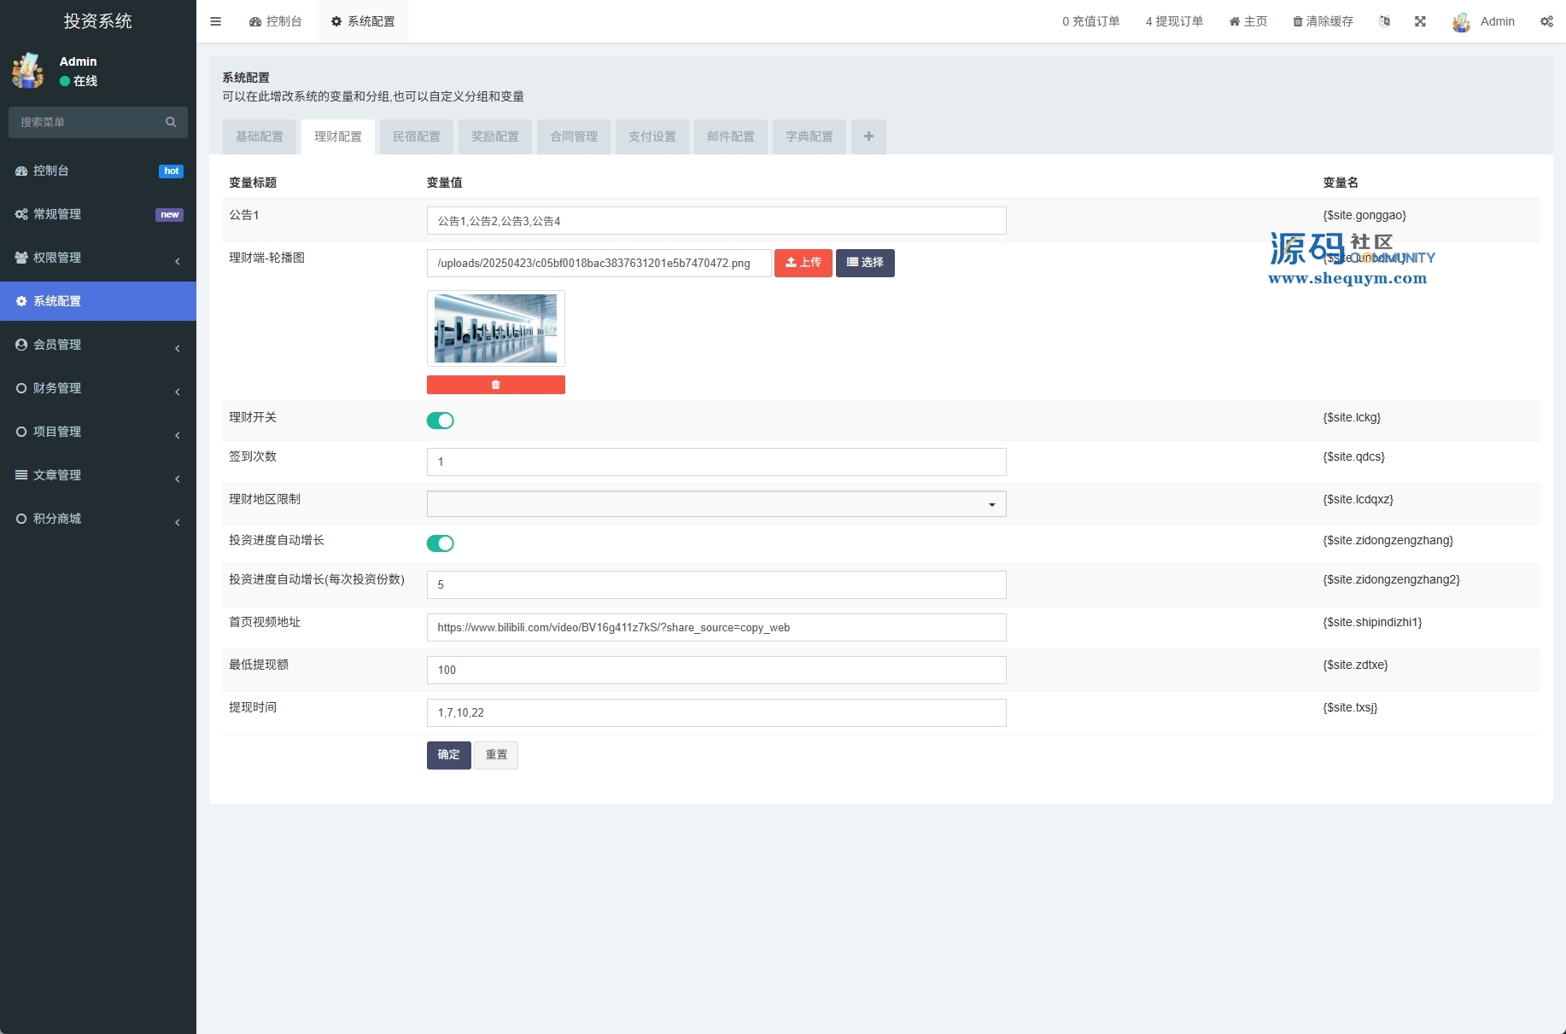Click the plus icon to add config group
1566x1034 pixels.
[868, 137]
